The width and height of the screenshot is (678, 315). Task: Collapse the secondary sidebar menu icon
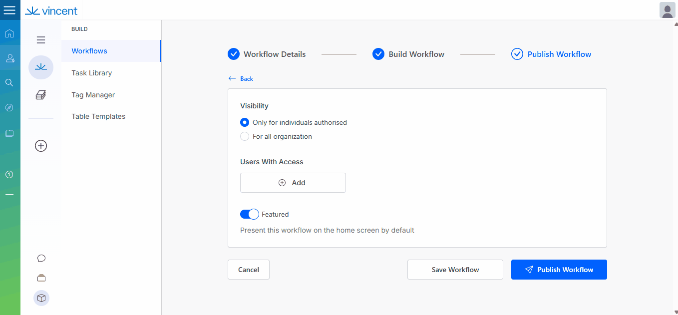click(41, 40)
